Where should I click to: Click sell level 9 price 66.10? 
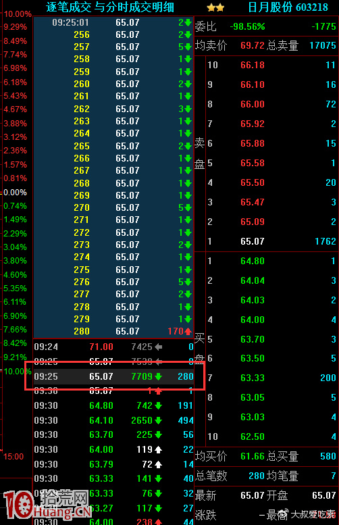(x=253, y=84)
